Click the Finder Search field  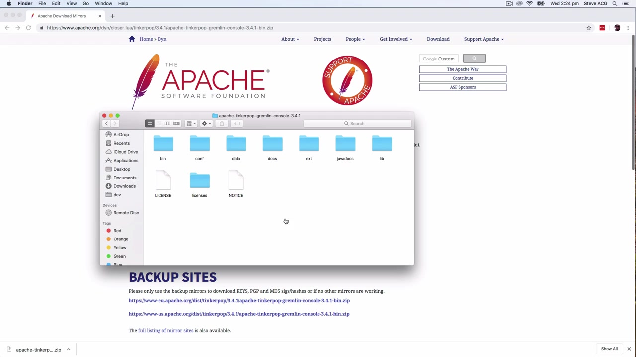click(357, 123)
